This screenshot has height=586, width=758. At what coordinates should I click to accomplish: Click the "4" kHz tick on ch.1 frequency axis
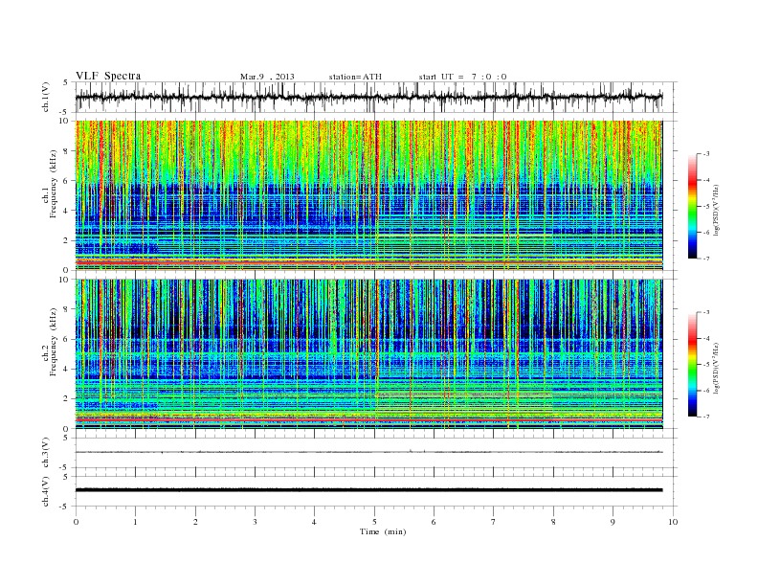(67, 211)
